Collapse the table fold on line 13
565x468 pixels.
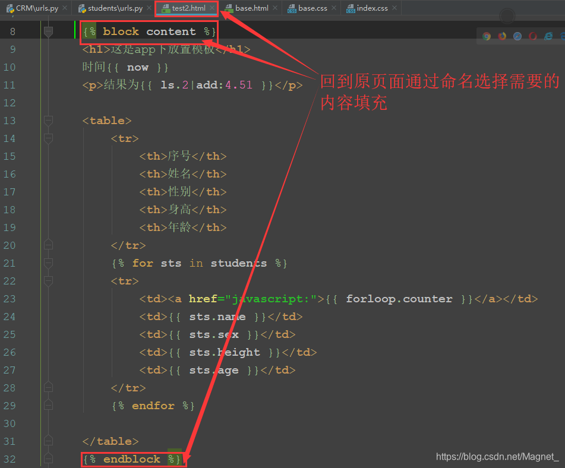click(48, 121)
